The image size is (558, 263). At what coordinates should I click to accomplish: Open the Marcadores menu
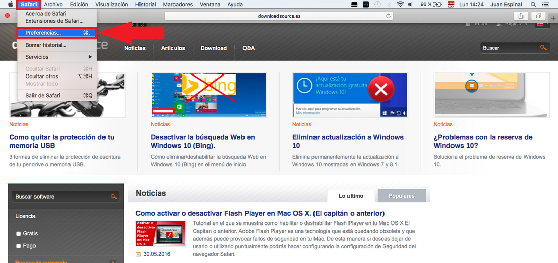[178, 4]
